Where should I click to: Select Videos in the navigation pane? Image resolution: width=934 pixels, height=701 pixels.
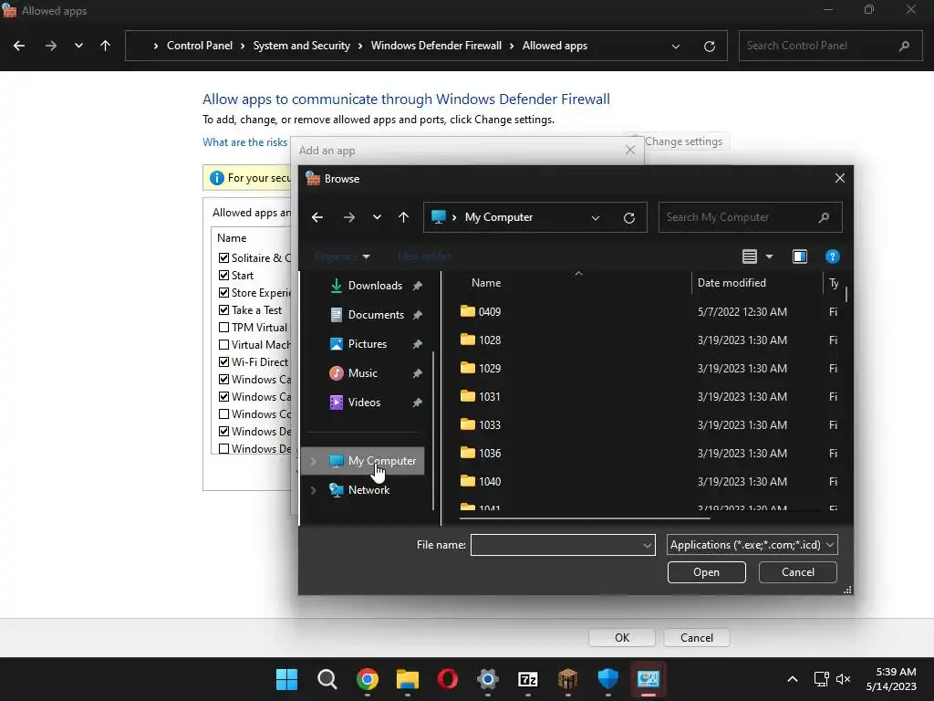pos(364,403)
